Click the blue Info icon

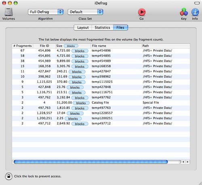[195, 12]
